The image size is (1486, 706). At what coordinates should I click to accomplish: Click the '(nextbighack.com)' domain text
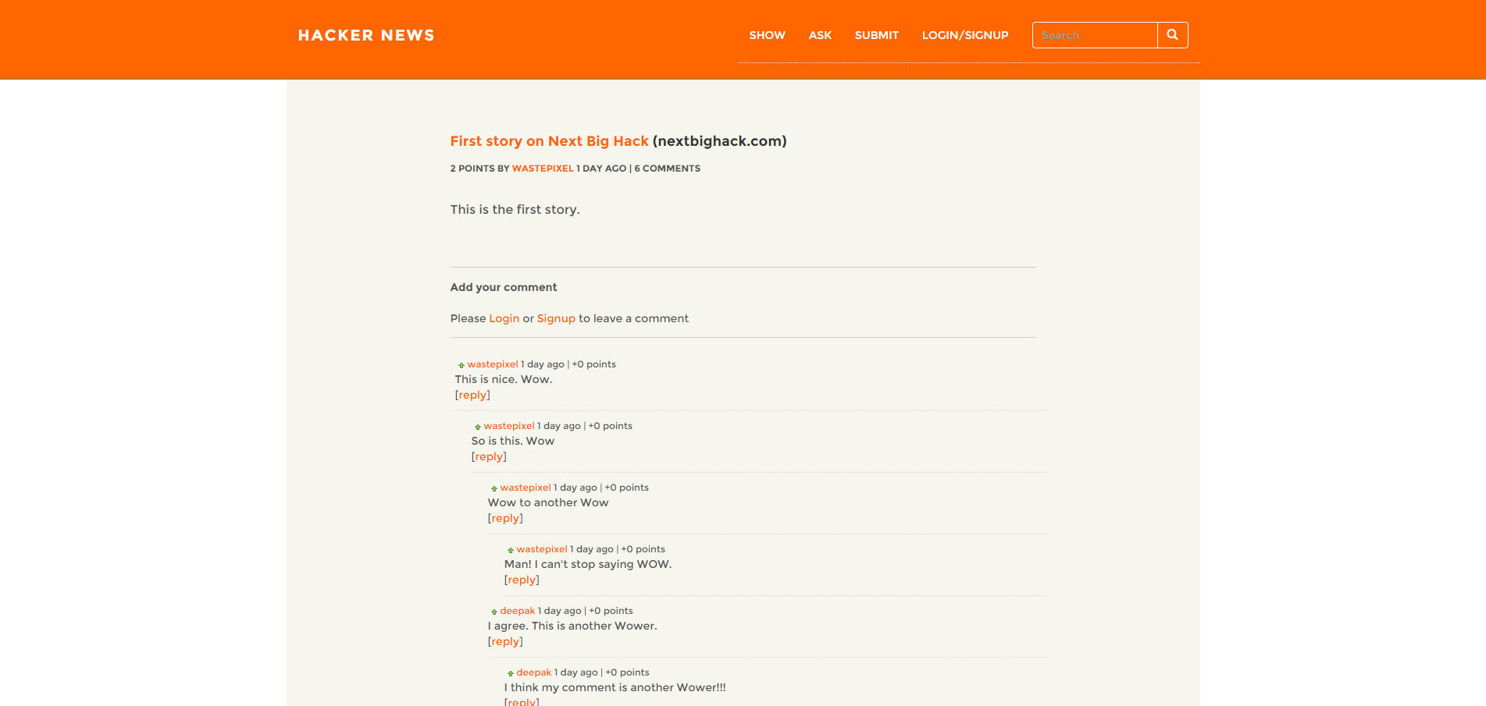(x=719, y=141)
